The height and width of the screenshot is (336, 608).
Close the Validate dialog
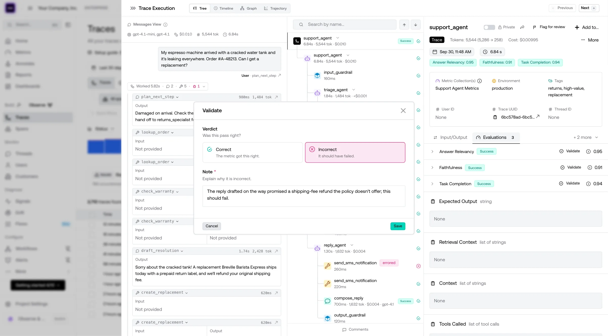[403, 111]
